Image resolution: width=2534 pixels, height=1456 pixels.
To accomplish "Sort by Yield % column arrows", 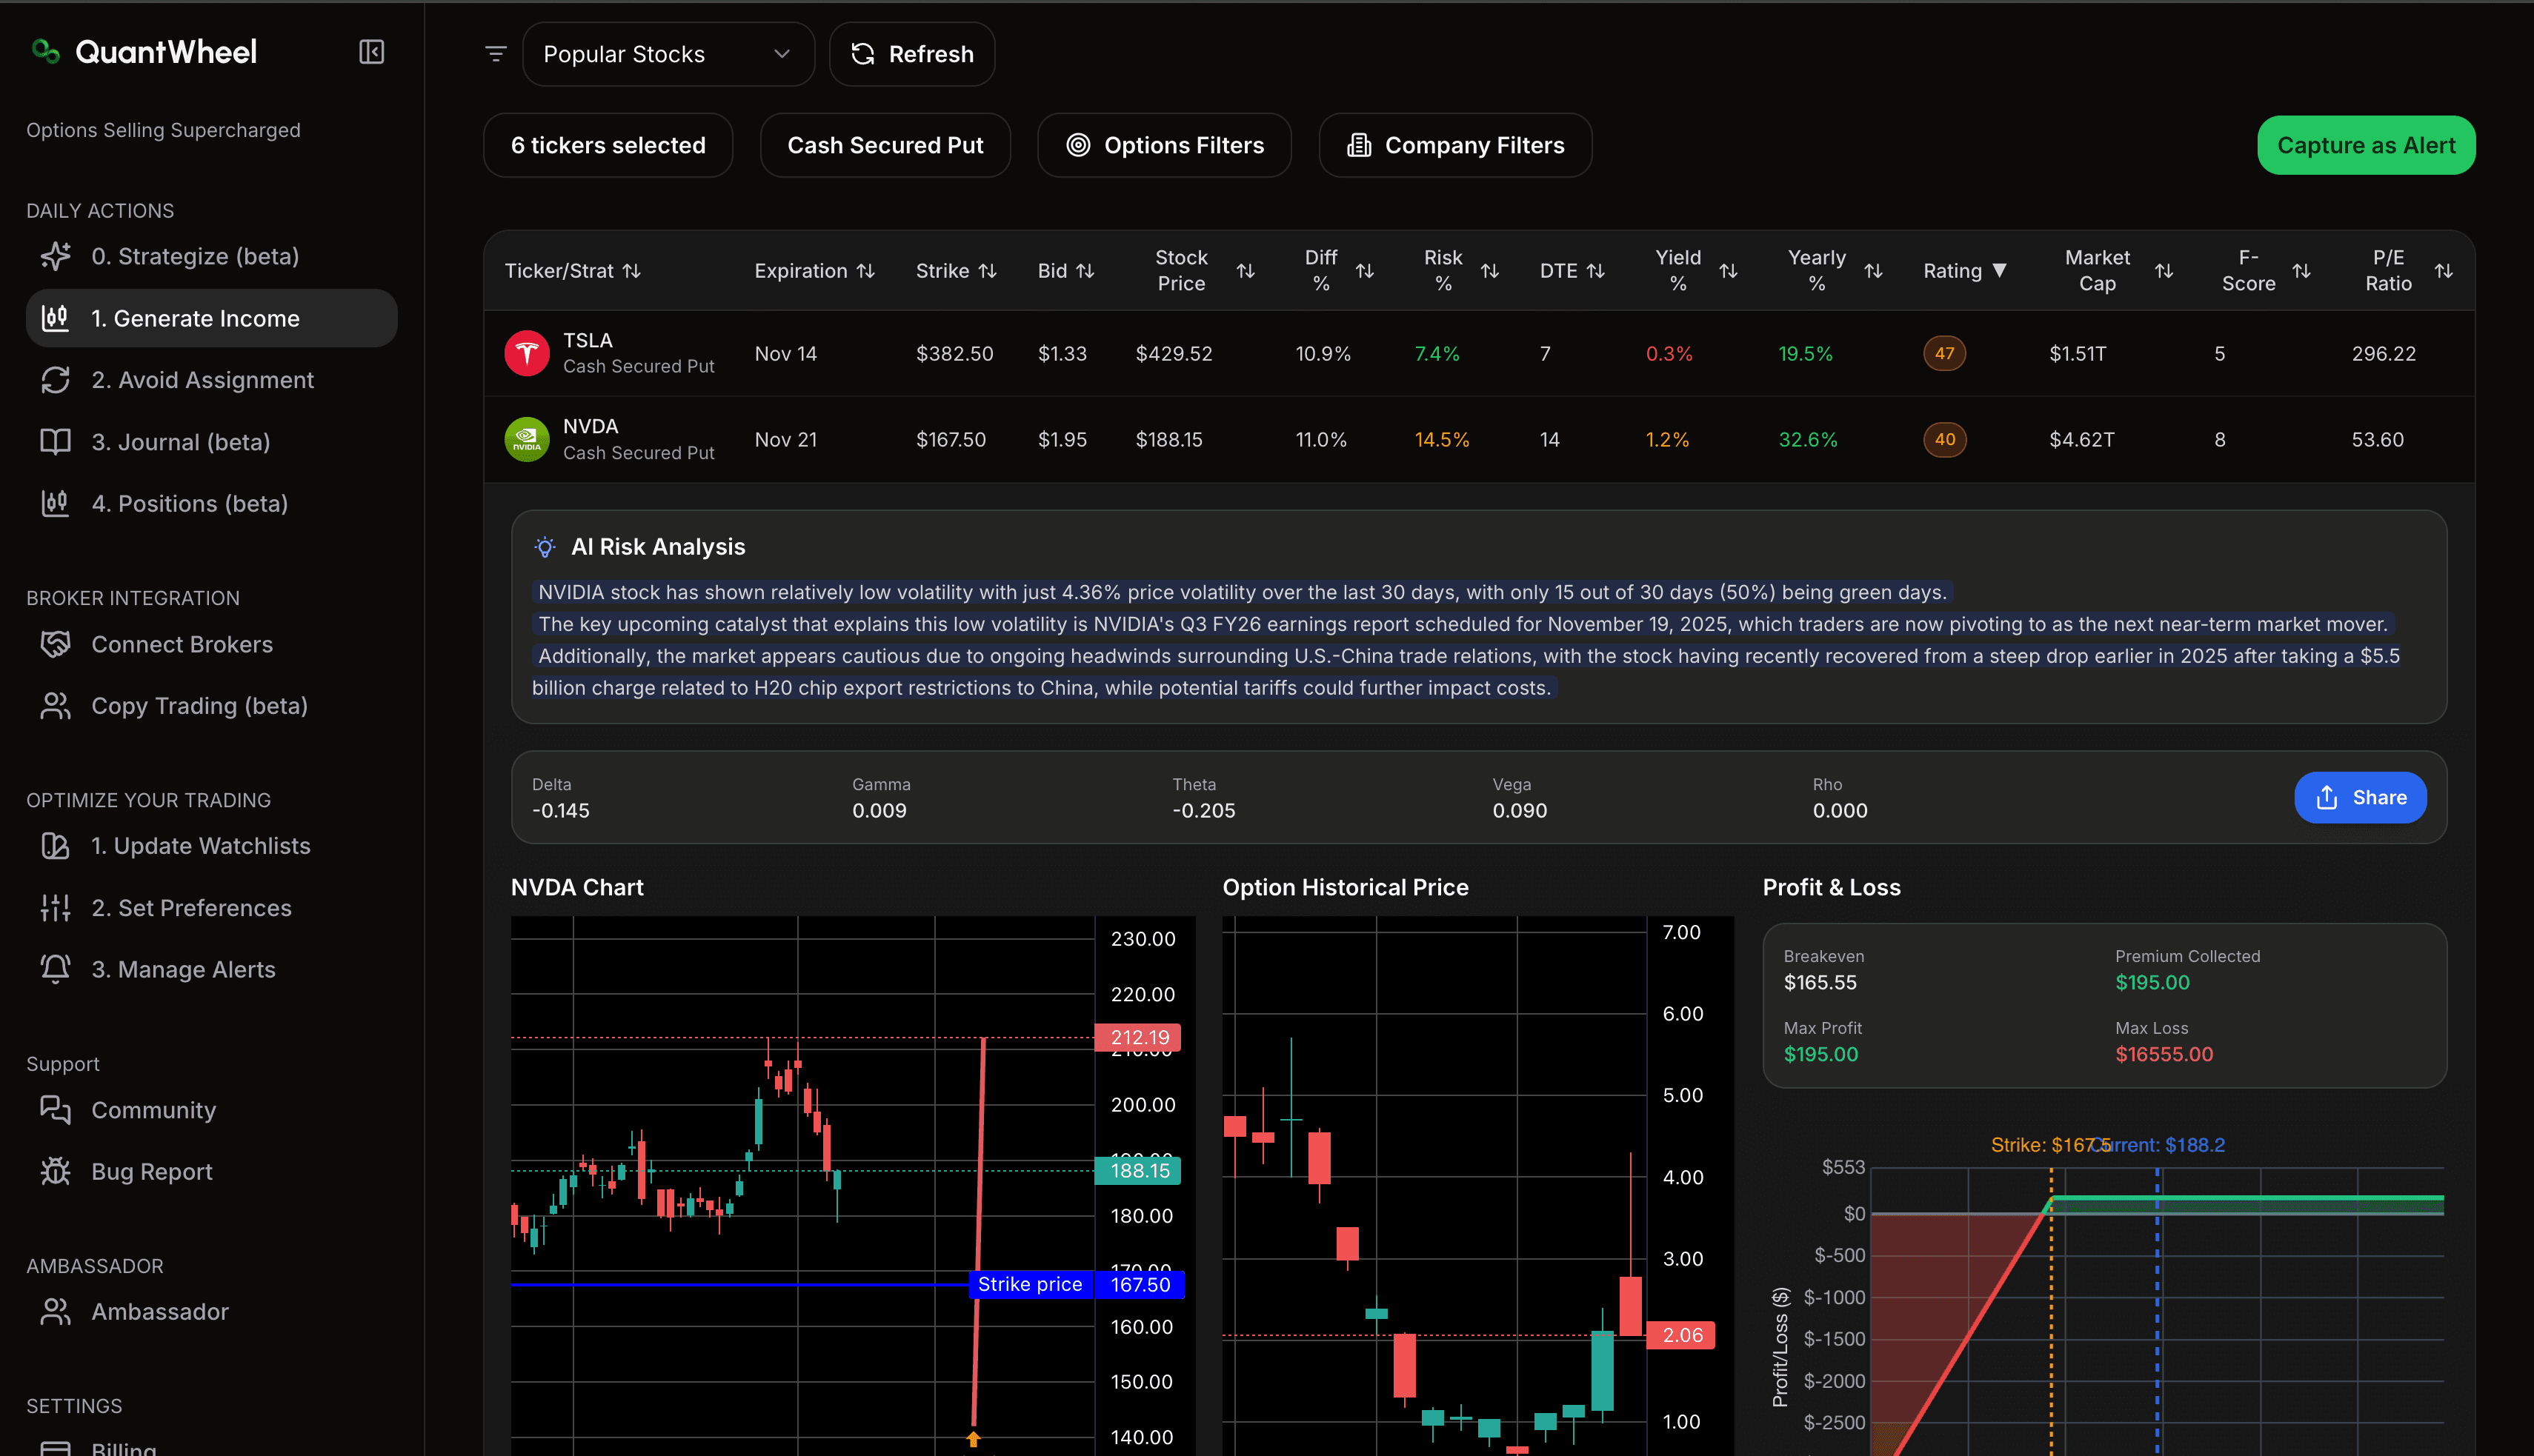I will point(1728,271).
